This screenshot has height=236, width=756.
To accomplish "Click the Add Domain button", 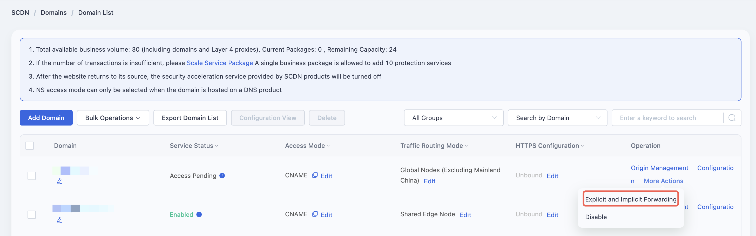I will tap(46, 118).
